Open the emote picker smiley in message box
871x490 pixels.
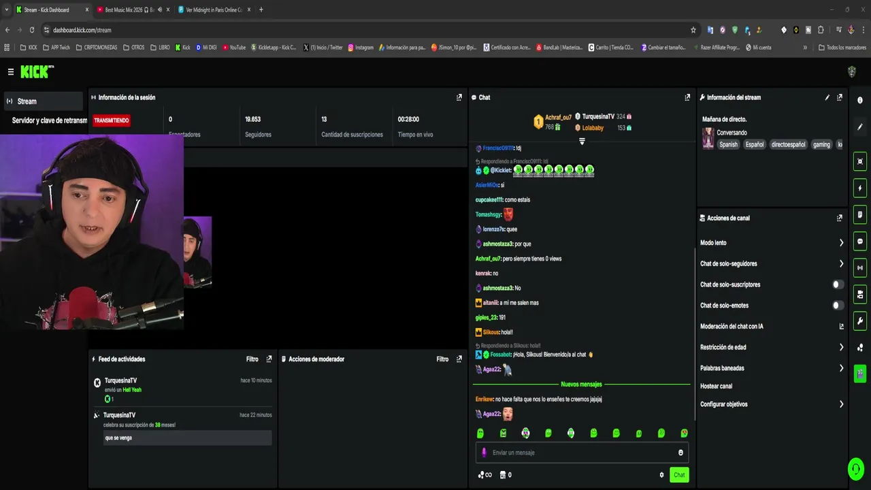tap(680, 453)
